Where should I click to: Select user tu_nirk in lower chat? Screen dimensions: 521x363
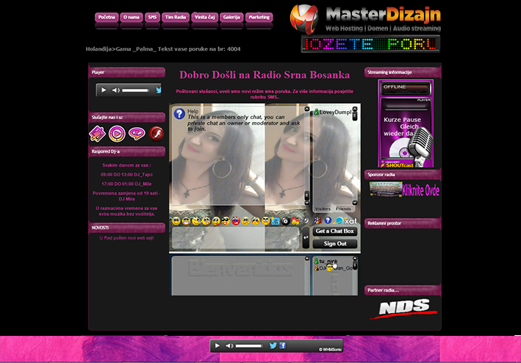point(326,262)
